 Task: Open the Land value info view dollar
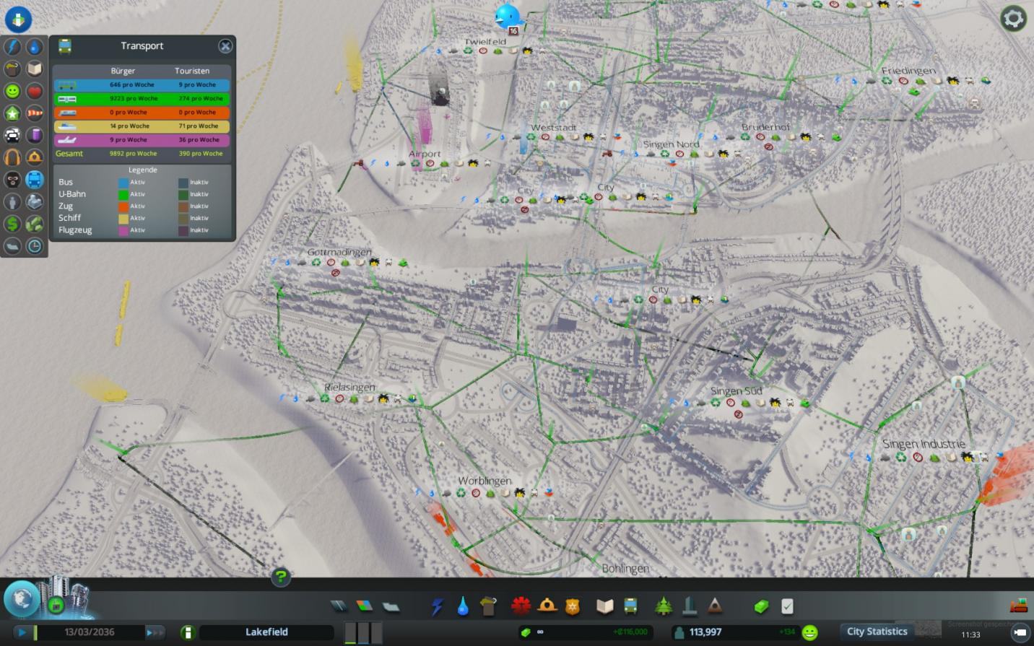pyautogui.click(x=12, y=224)
